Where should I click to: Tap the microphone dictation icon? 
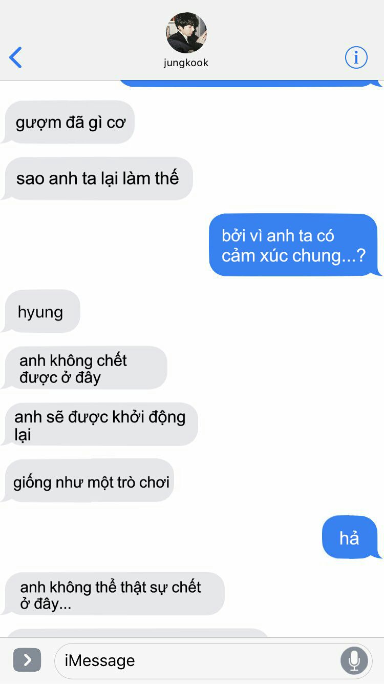click(x=354, y=660)
